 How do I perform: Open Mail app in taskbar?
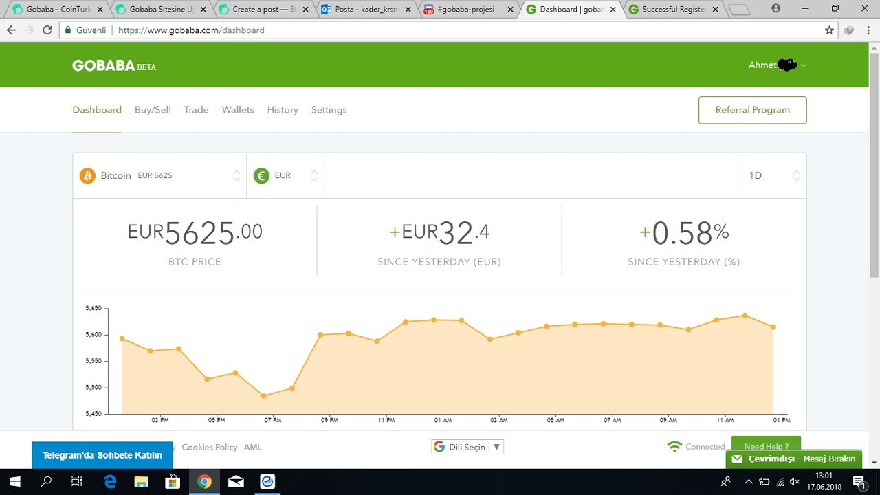236,482
